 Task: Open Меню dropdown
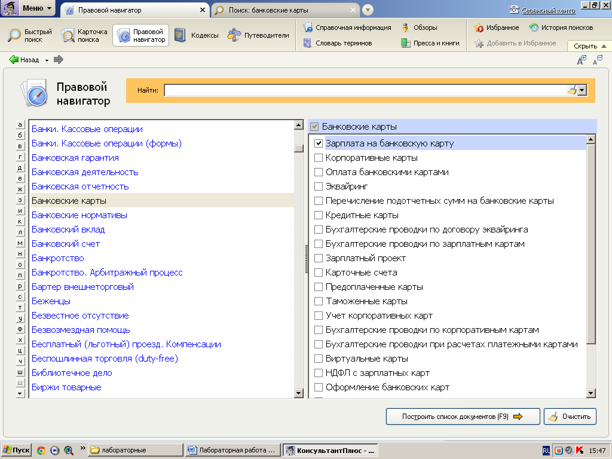tap(29, 8)
